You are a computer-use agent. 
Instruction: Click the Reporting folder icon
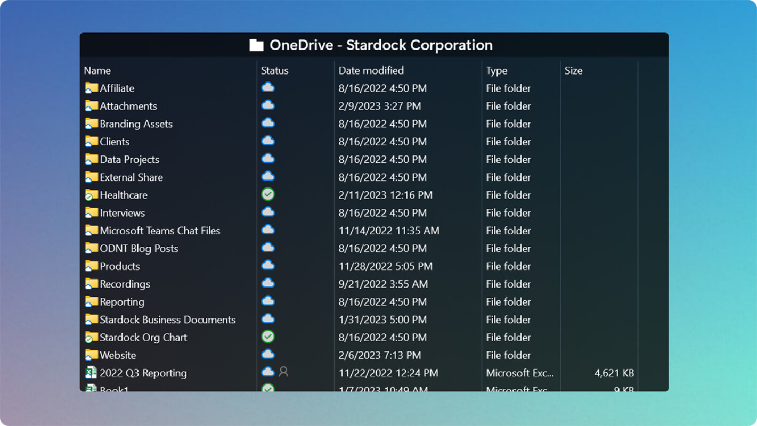pyautogui.click(x=91, y=302)
